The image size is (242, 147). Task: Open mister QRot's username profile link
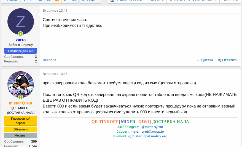21,103
